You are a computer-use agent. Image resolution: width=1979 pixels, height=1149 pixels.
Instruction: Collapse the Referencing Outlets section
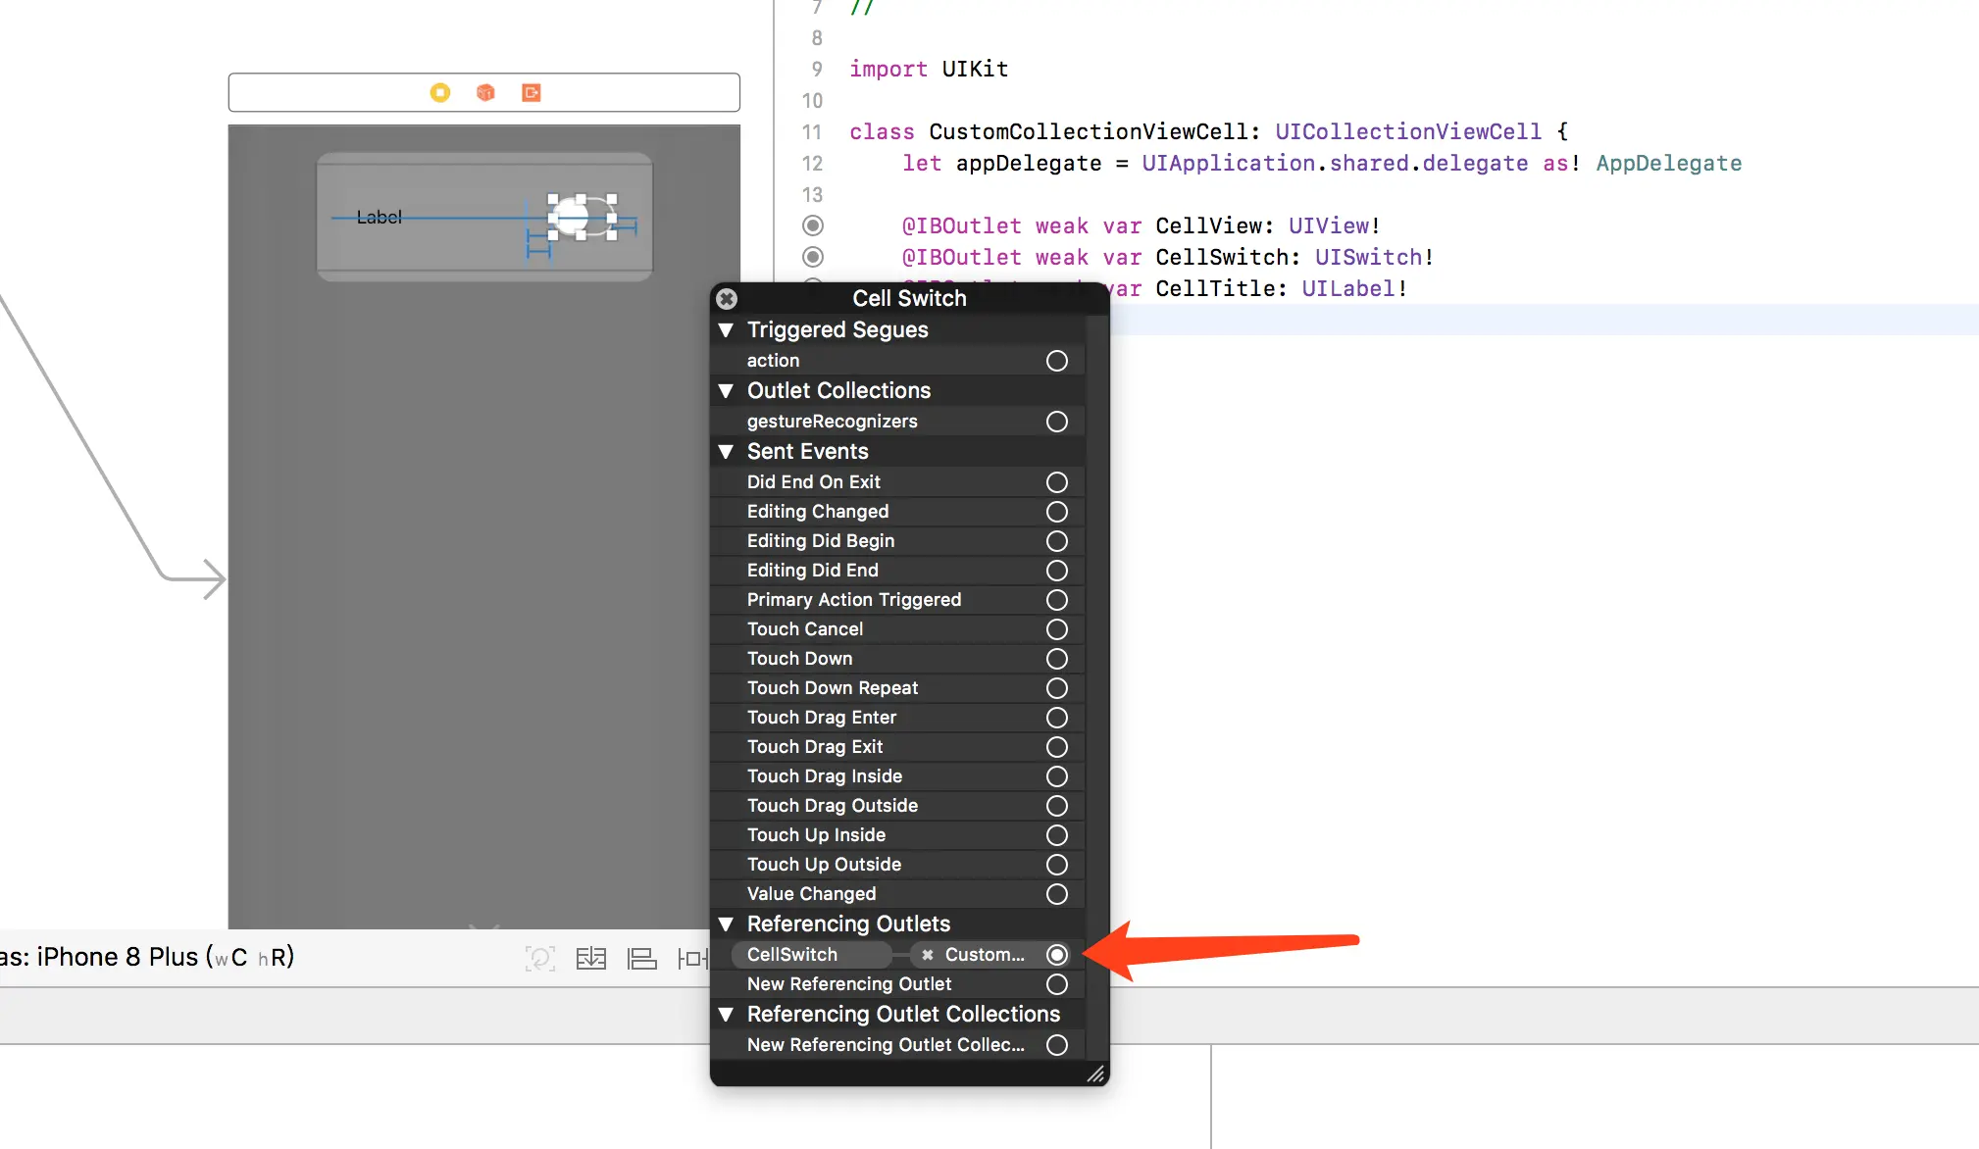pyautogui.click(x=726, y=924)
